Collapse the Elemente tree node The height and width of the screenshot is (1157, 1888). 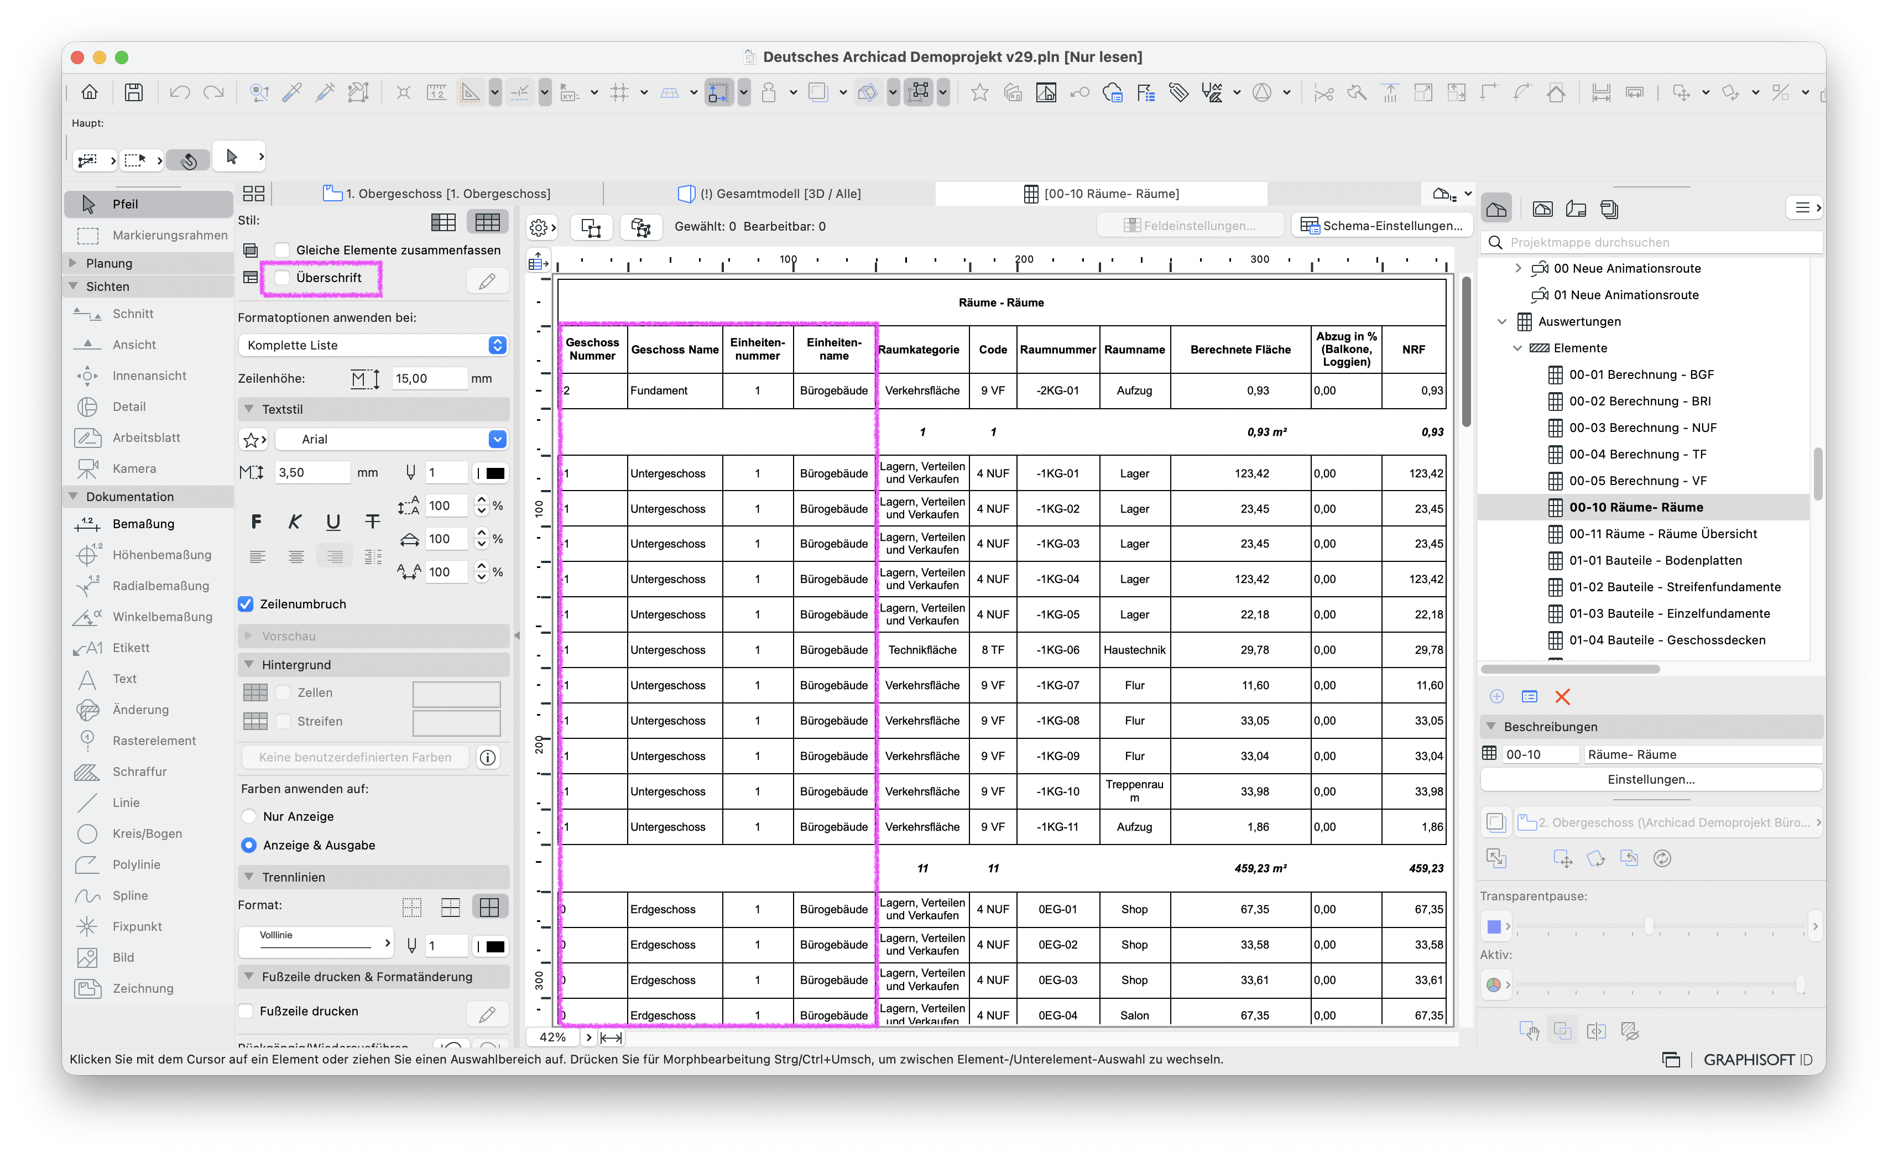[x=1517, y=348]
